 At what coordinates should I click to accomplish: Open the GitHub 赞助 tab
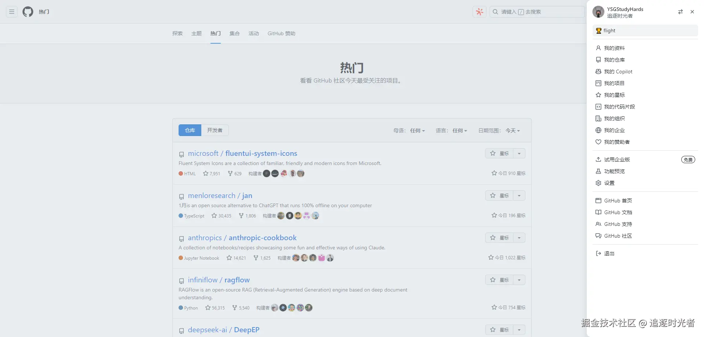tap(281, 33)
